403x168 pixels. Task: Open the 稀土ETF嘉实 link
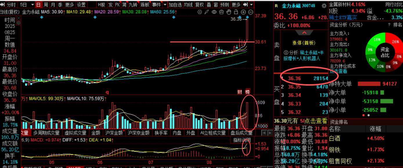[x=343, y=17]
